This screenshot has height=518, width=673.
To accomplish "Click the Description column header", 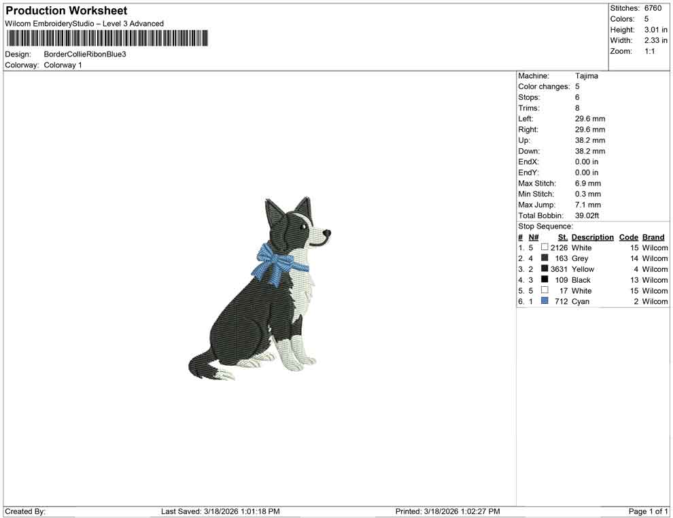I will (x=592, y=237).
